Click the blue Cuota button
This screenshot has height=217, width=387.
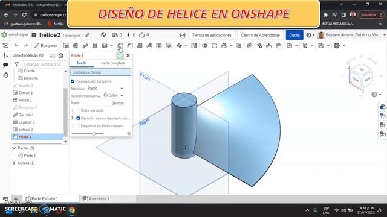294,35
